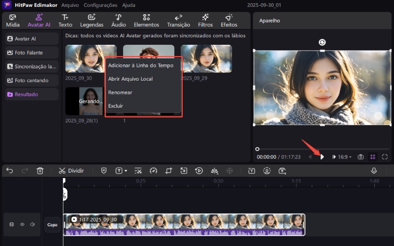Select the crop tool in timeline toolbar
This screenshot has height=246, width=394.
[x=168, y=171]
